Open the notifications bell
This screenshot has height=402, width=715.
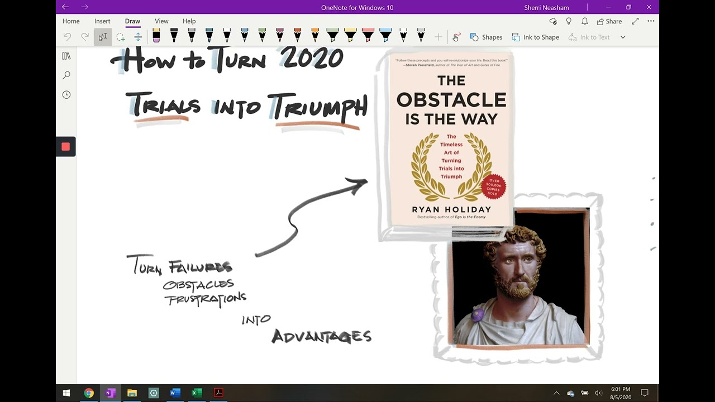tap(584, 21)
